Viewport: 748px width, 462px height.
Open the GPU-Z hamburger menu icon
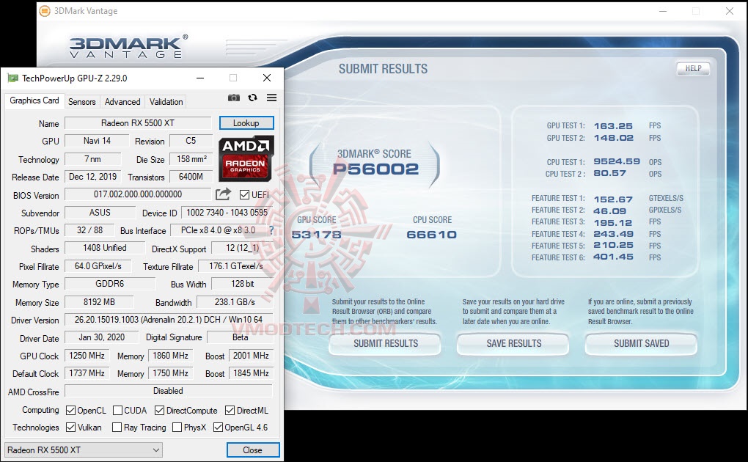coord(271,97)
